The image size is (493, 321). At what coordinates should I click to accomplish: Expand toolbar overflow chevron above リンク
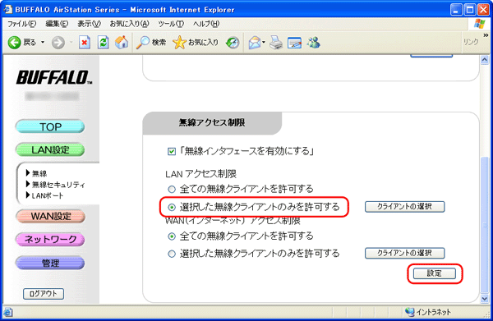coord(486,34)
